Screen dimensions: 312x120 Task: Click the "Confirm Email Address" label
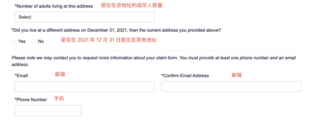click(186, 76)
